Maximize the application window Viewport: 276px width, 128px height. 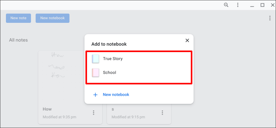tap(262, 5)
